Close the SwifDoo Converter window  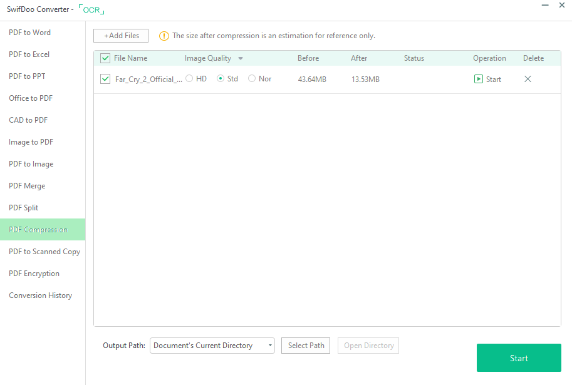click(x=562, y=5)
